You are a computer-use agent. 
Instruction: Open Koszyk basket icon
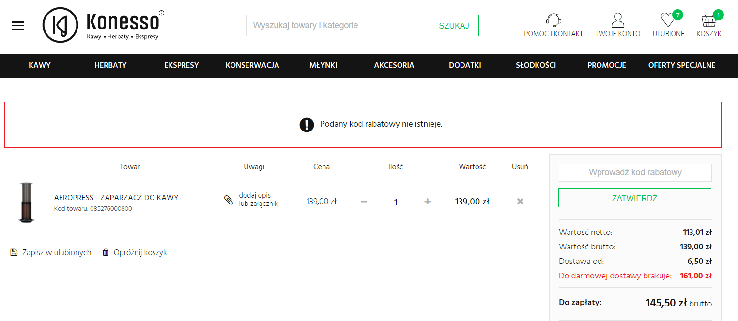point(709,20)
